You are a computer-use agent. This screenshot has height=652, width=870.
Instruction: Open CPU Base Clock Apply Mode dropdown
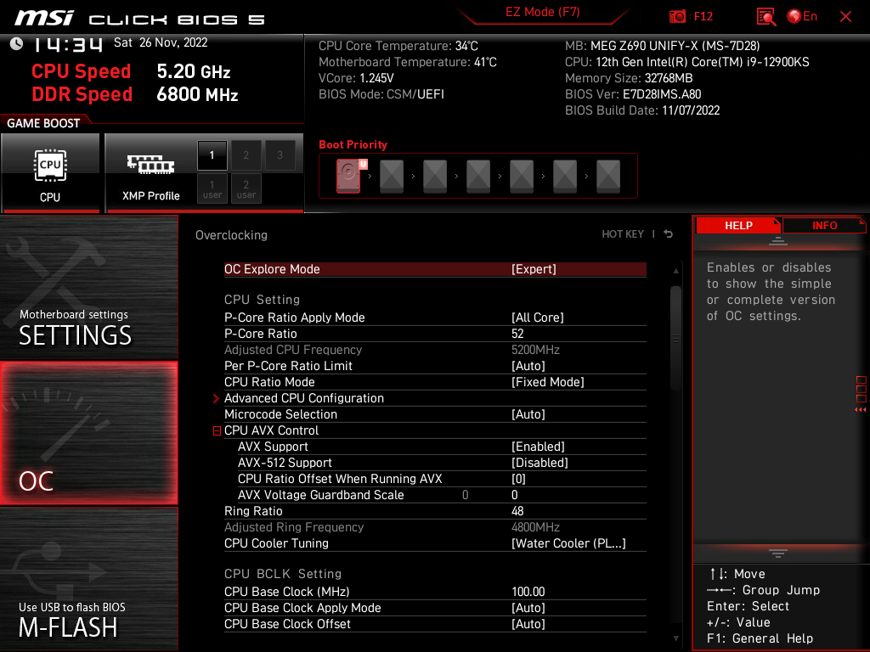(435, 608)
